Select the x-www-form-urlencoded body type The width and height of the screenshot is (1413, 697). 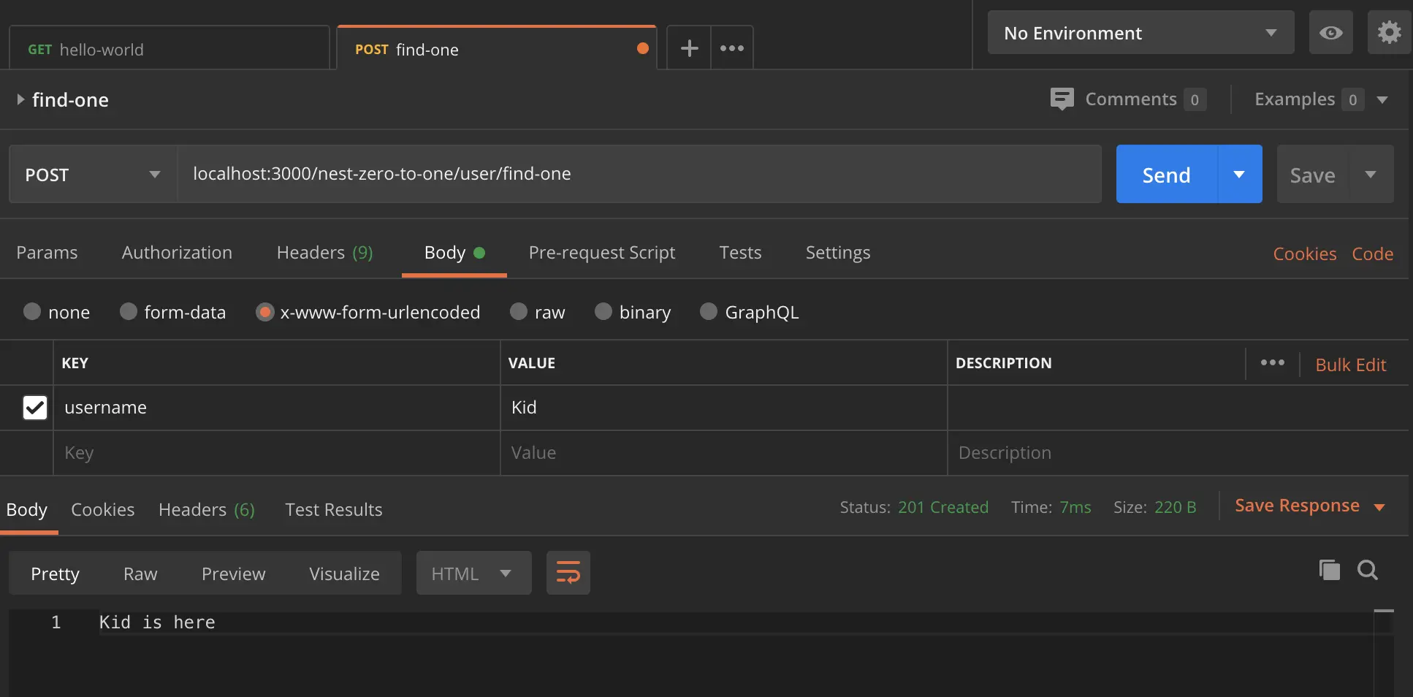coord(264,312)
